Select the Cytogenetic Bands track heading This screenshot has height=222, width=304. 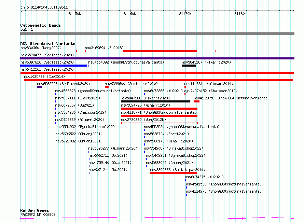[x=41, y=25]
